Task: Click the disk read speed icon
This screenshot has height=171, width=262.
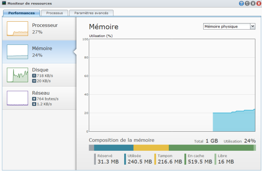Action: point(34,76)
